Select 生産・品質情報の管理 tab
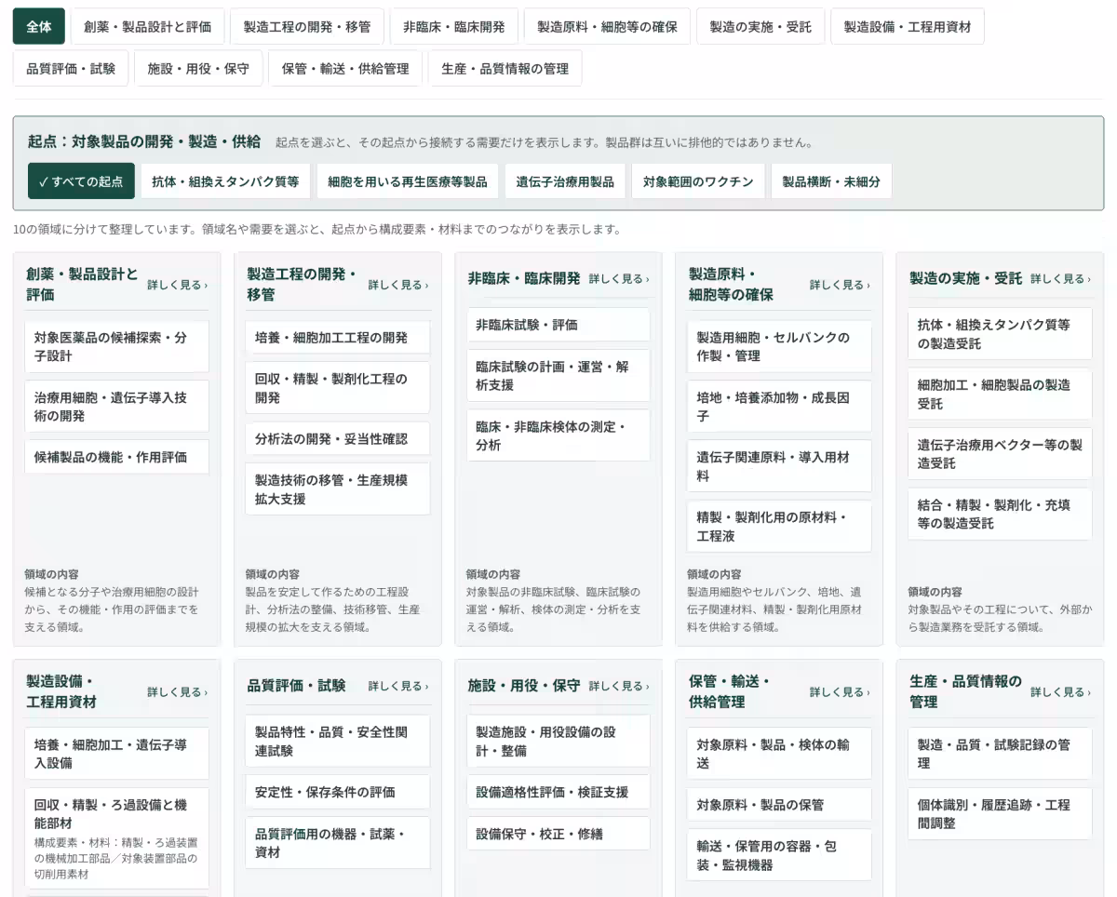The height and width of the screenshot is (897, 1117). (x=505, y=68)
